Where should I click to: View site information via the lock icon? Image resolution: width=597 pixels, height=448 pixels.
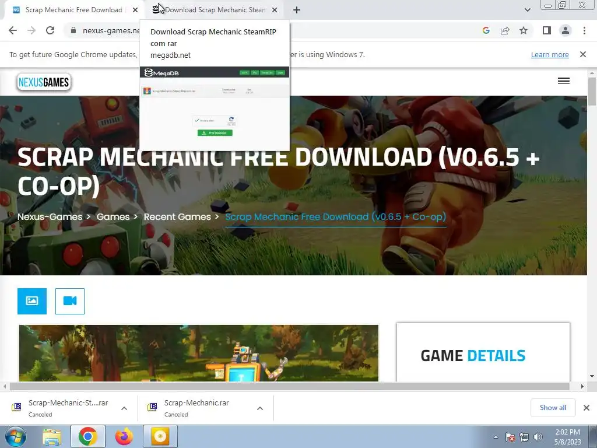tap(73, 30)
